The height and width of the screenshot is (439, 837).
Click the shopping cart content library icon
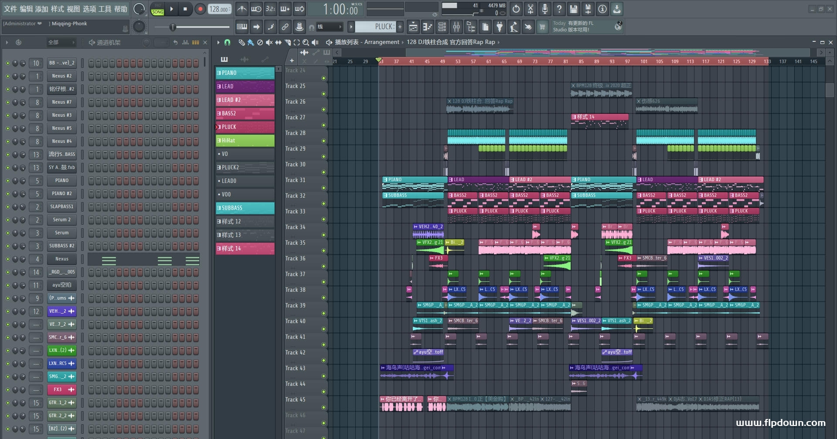[x=542, y=27]
